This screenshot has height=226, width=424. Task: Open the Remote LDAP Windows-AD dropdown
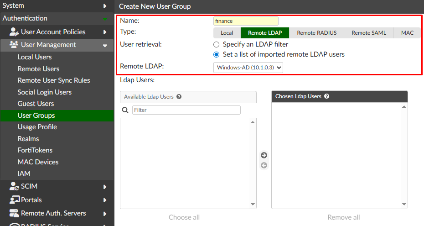[248, 68]
